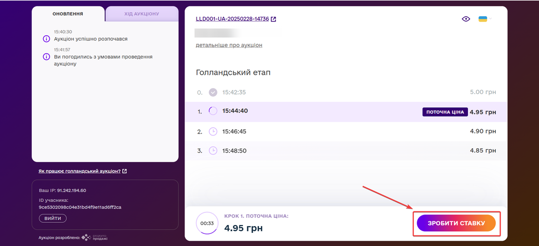Click clock icon for step 2 at 15:46:45
The image size is (539, 246).
pyautogui.click(x=213, y=131)
